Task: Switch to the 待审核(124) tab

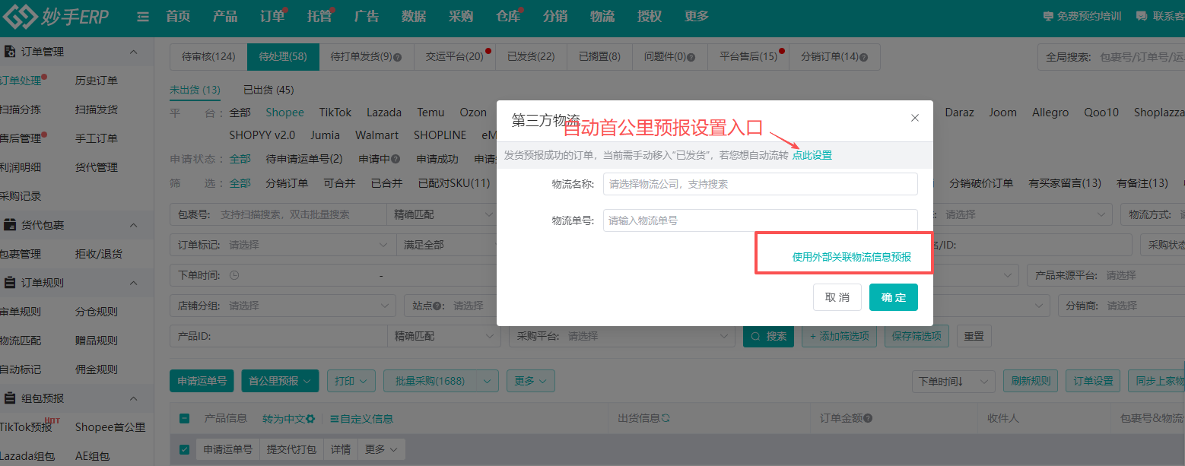Action: tap(208, 56)
